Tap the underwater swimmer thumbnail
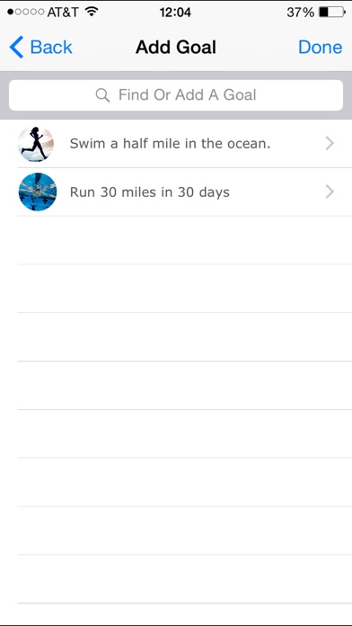Screen dimensions: 352x626 tap(38, 192)
